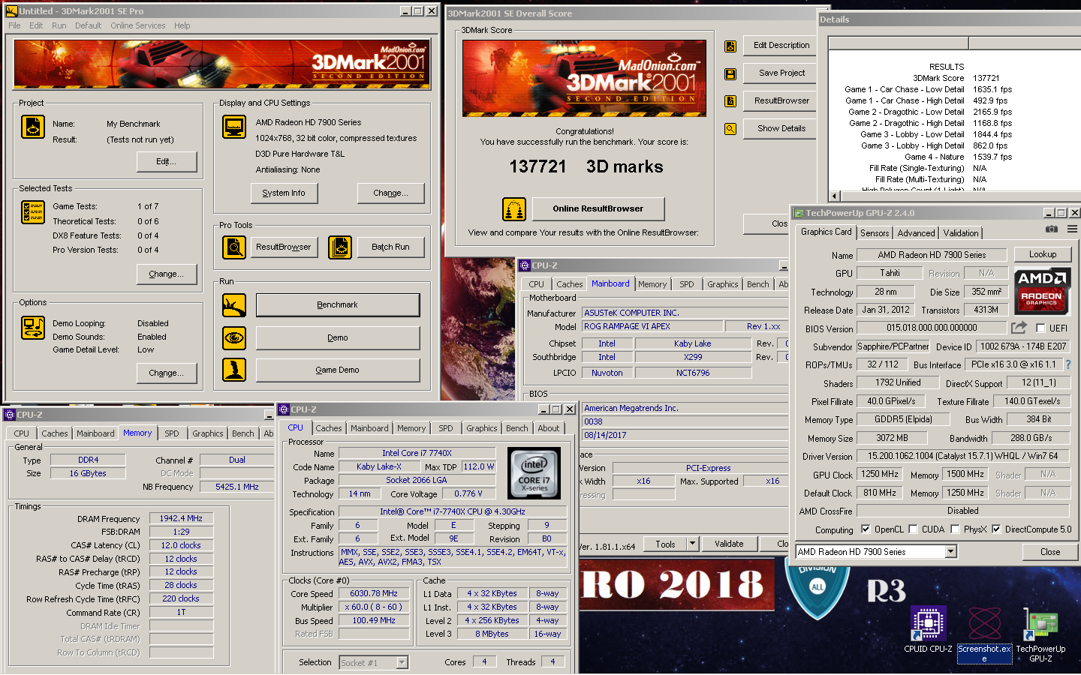Click the Bus Interface question mark in GPU-Z
1081x675 pixels.
[1068, 364]
